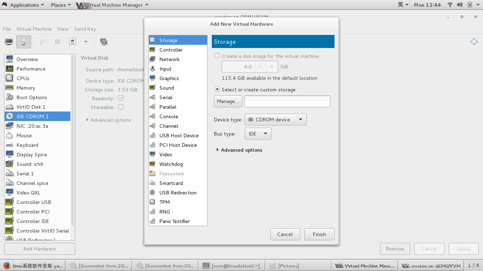The image size is (483, 271).
Task: Click Cancel button in Add Hardware dialog
Action: (x=285, y=234)
